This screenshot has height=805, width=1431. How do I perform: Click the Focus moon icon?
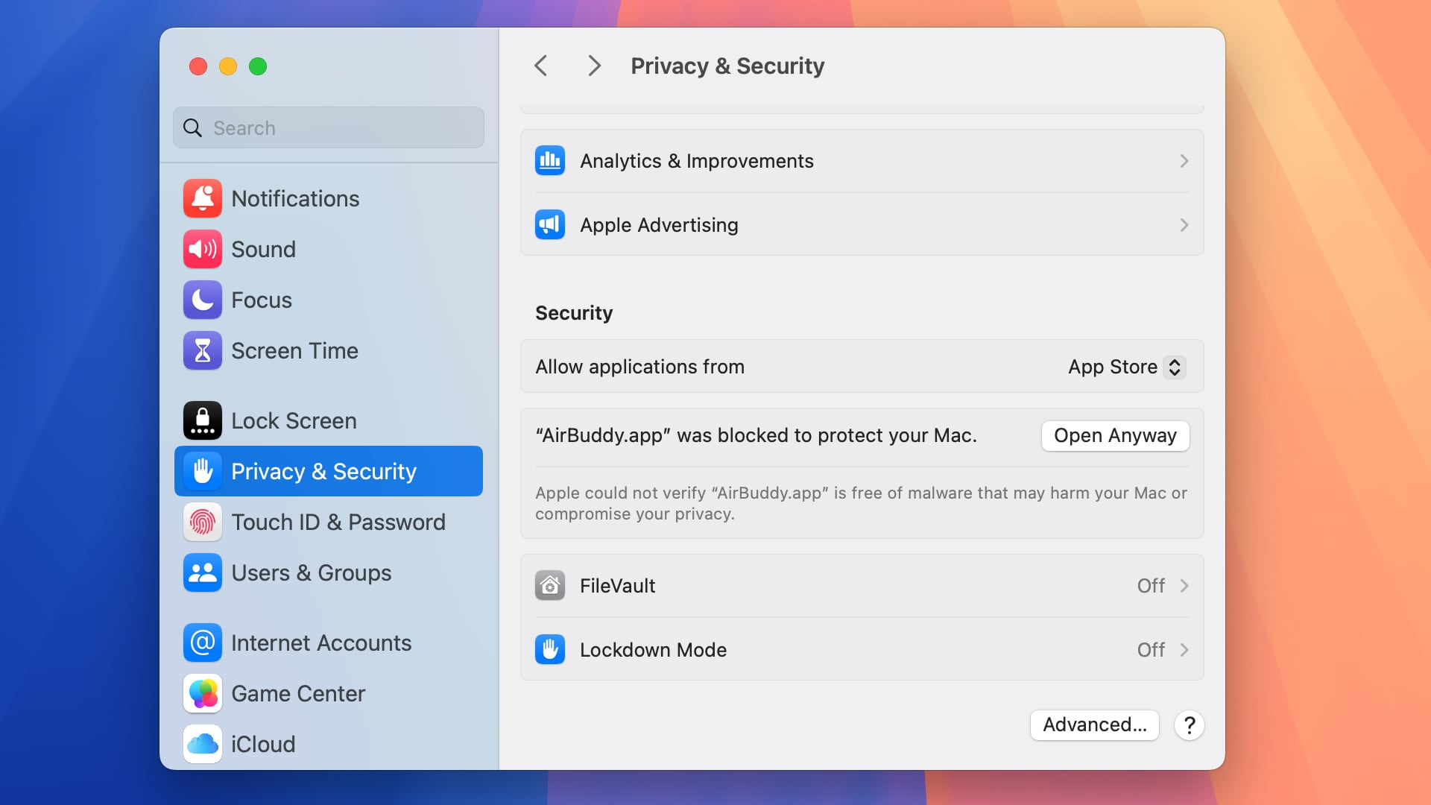pyautogui.click(x=203, y=300)
